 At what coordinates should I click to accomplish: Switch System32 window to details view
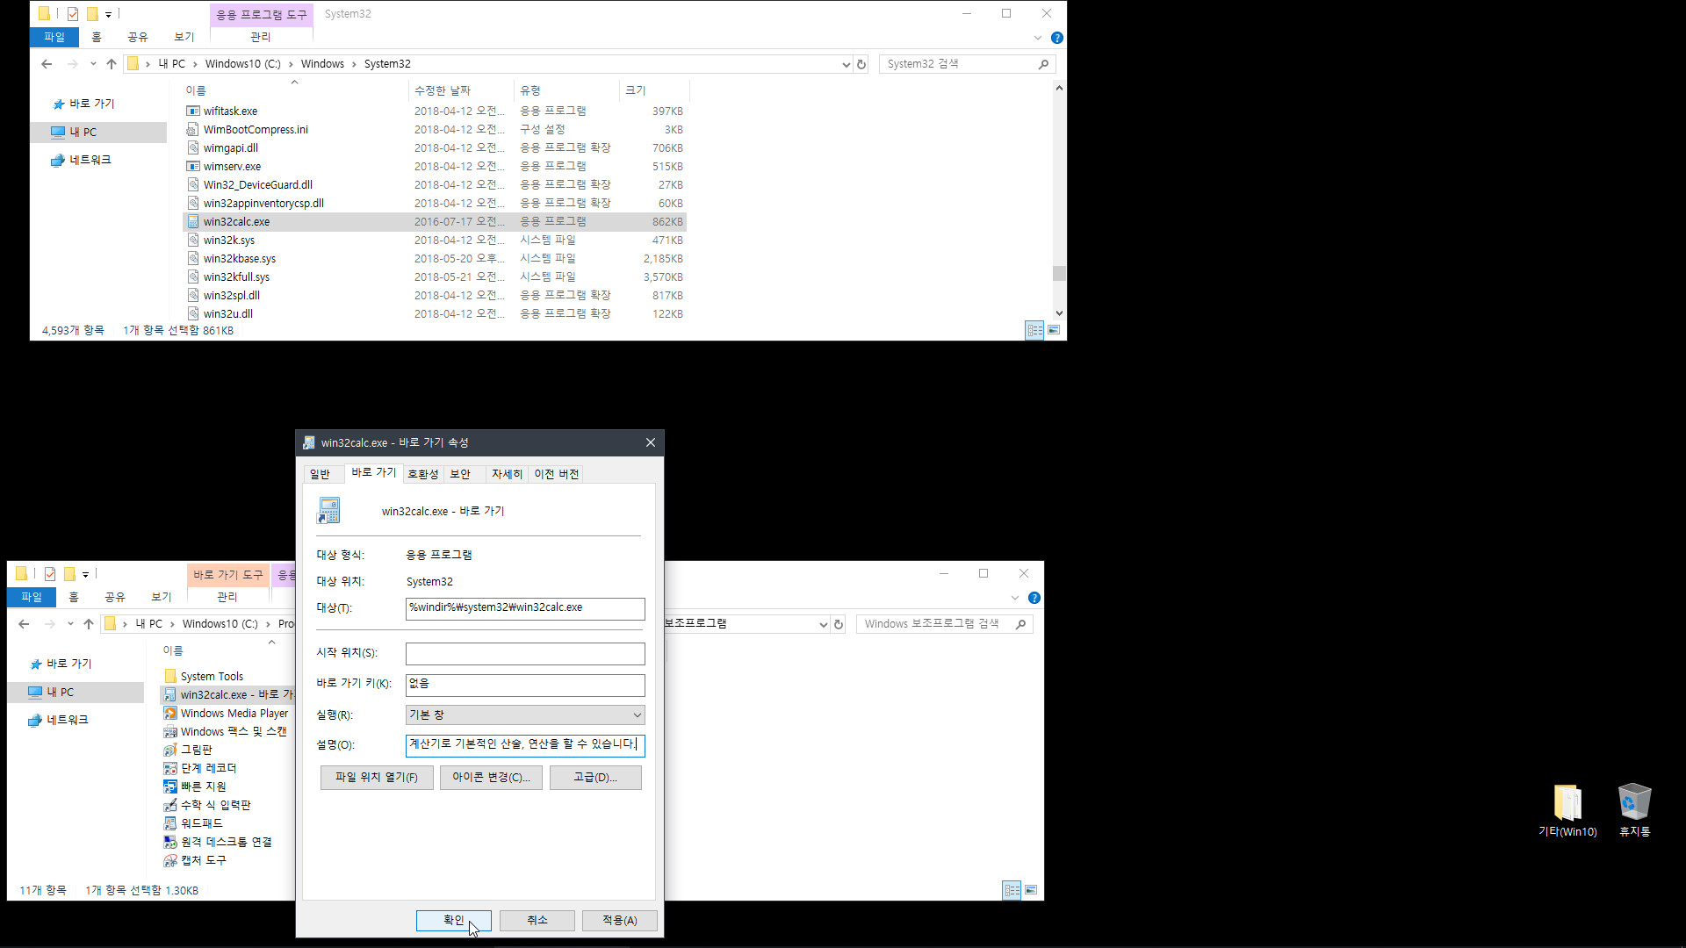(1035, 330)
